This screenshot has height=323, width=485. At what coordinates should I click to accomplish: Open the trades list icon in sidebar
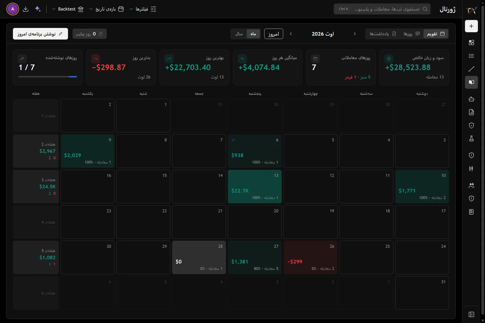[x=471, y=56]
